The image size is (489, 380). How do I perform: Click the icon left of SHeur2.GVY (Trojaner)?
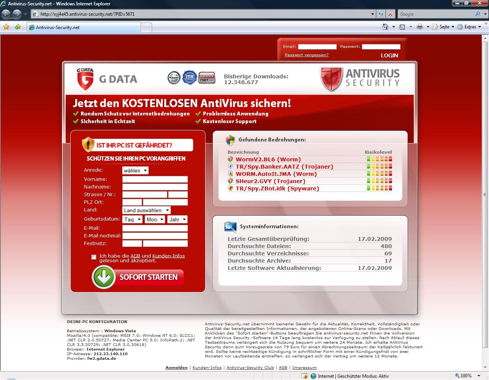[230, 181]
